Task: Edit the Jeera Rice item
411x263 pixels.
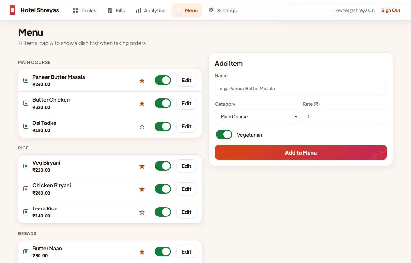Action: (187, 212)
